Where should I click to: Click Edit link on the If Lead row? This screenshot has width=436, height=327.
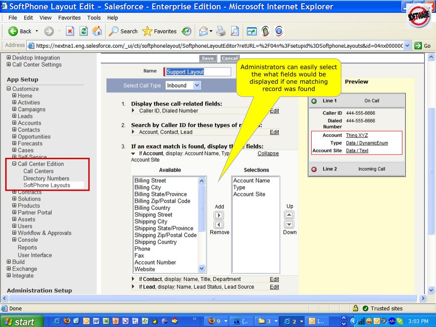coord(274,287)
